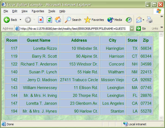Stop page loading with Stop icon

(x=41, y=20)
